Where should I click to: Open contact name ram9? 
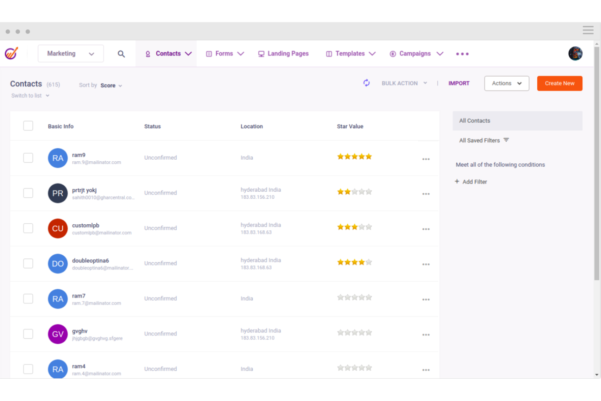pos(79,155)
